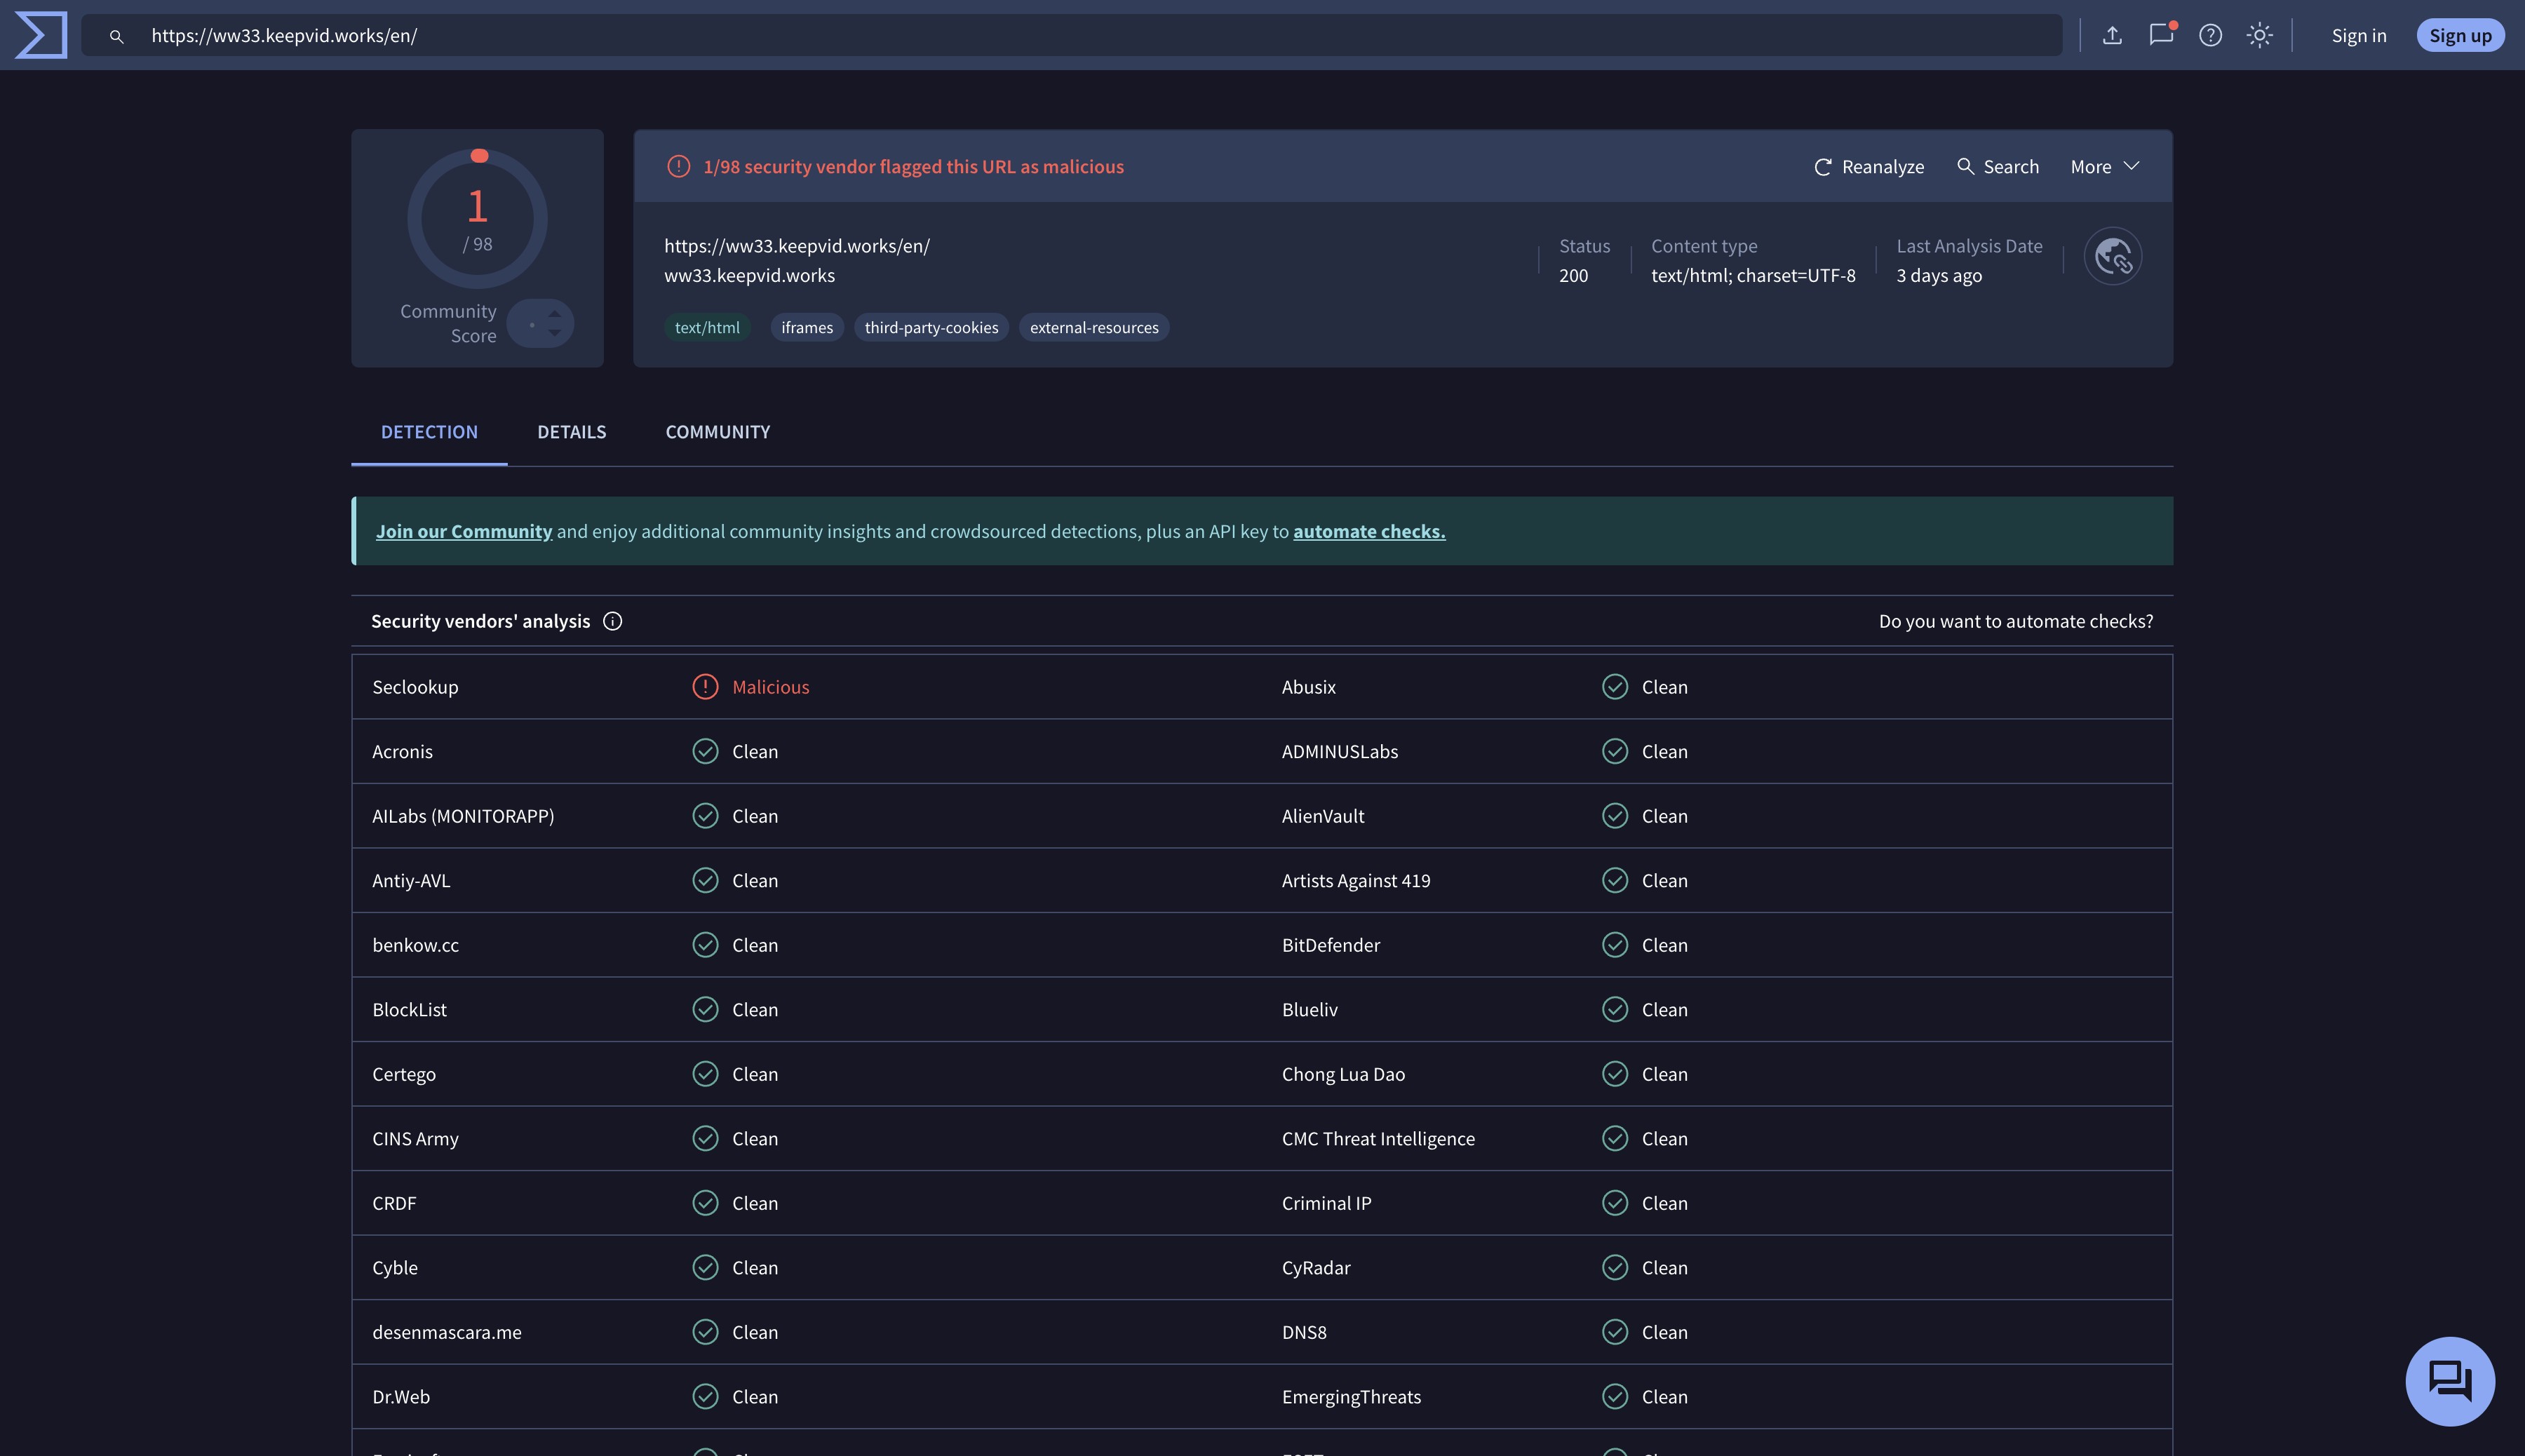Image resolution: width=2525 pixels, height=1456 pixels.
Task: Click the ADMINUSLabs vendor name
Action: pyautogui.click(x=1340, y=752)
